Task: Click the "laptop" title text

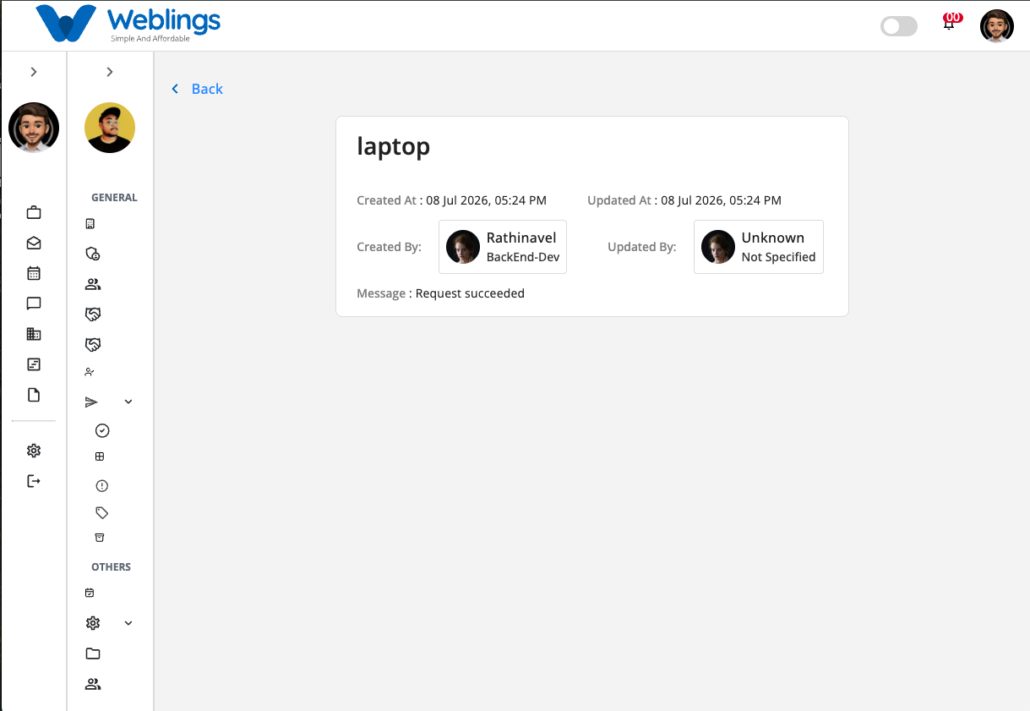Action: (x=394, y=147)
